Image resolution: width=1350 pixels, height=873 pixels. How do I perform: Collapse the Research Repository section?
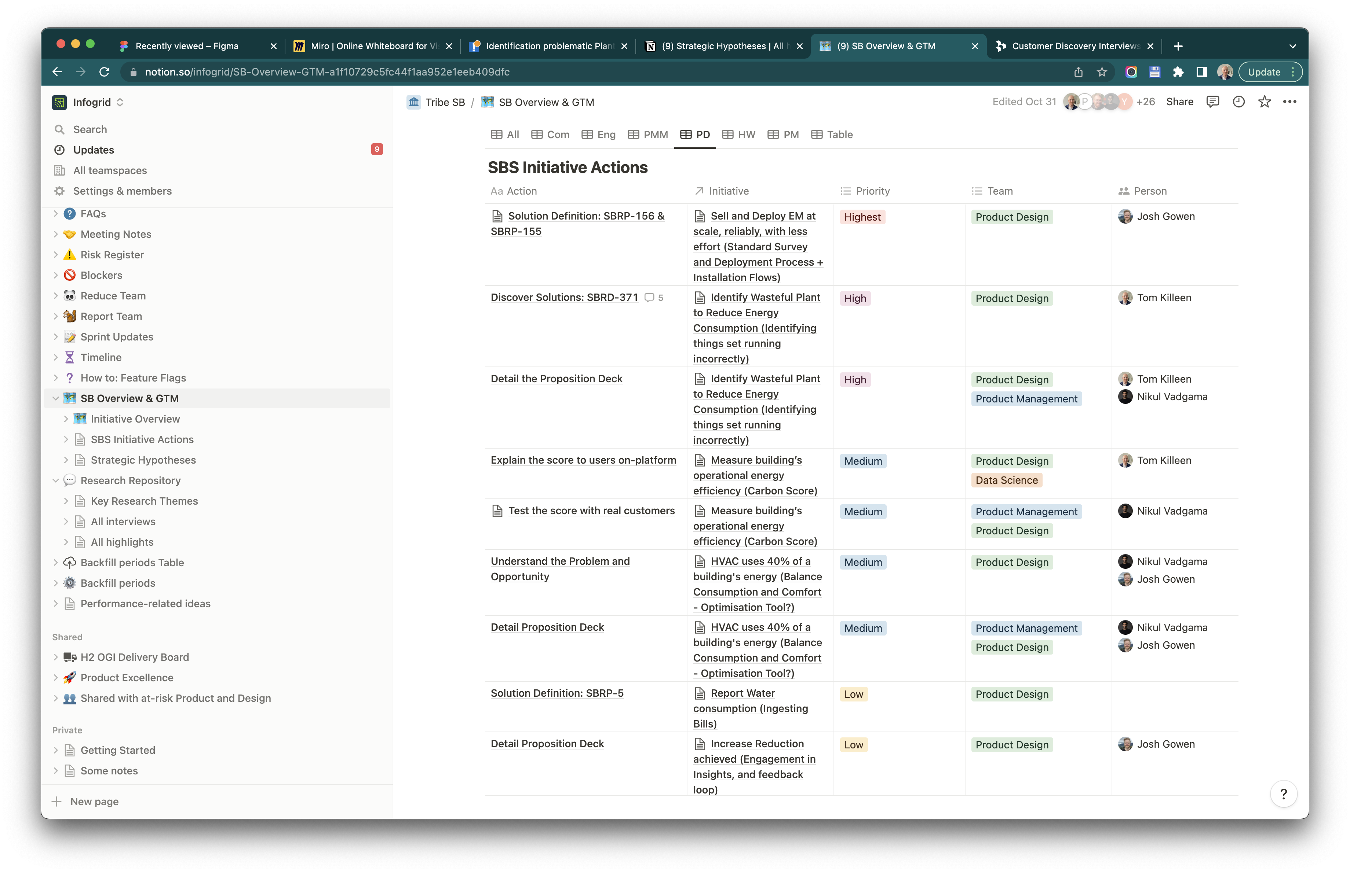pyautogui.click(x=56, y=480)
